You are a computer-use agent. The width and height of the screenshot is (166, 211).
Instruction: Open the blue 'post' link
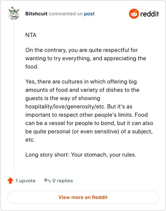pos(89,14)
